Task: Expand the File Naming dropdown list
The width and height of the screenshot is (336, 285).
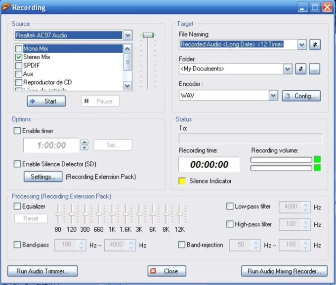Action: click(x=302, y=44)
